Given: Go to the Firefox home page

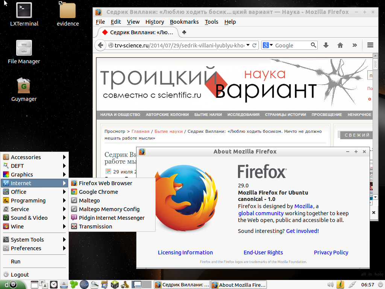Looking at the screenshot, I should pos(340,45).
